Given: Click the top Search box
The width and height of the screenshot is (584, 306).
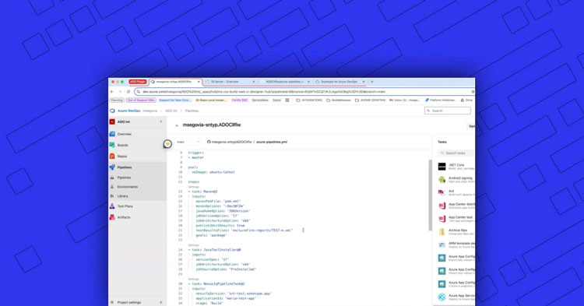Looking at the screenshot, I should click(447, 111).
